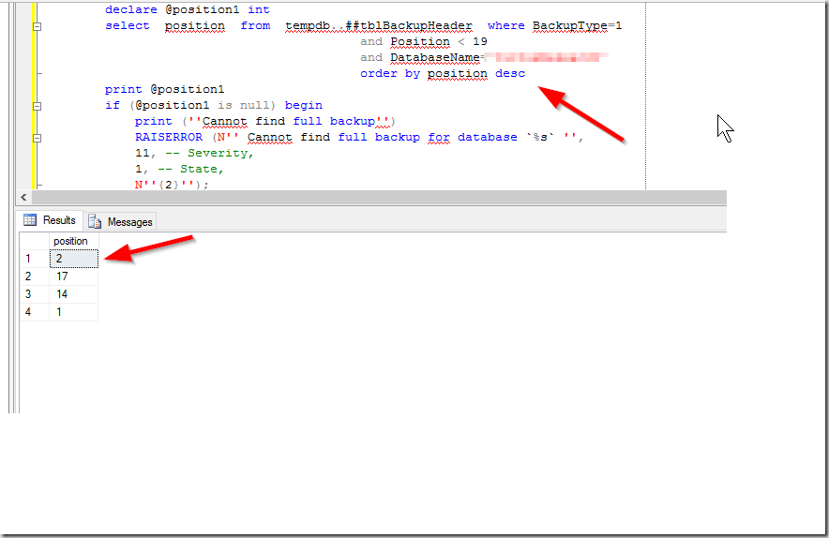Screen dimensions: 829x538
Task: Pick the cell with value 1 in row 4
Action: 74,312
